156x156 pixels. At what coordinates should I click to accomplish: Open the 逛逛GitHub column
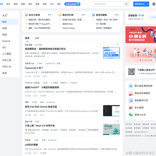pyautogui.click(x=68, y=24)
